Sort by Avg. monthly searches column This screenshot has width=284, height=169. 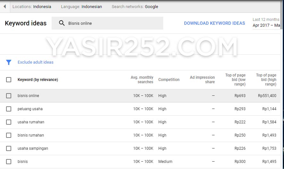(142, 80)
